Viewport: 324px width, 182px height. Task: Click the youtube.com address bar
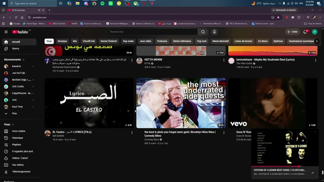pyautogui.click(x=148, y=17)
